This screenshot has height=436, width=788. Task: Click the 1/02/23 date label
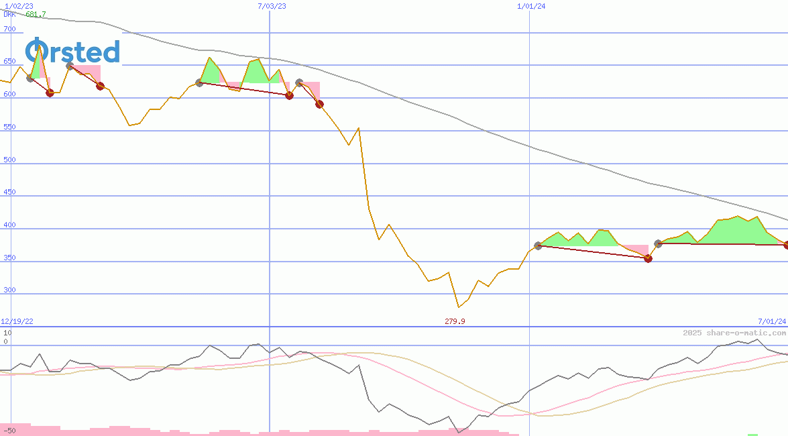click(16, 6)
